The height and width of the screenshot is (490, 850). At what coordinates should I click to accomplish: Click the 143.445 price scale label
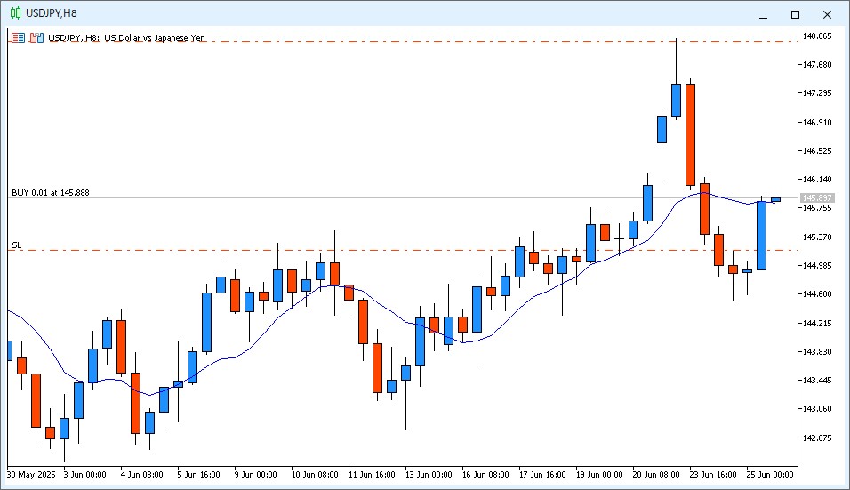pos(817,380)
